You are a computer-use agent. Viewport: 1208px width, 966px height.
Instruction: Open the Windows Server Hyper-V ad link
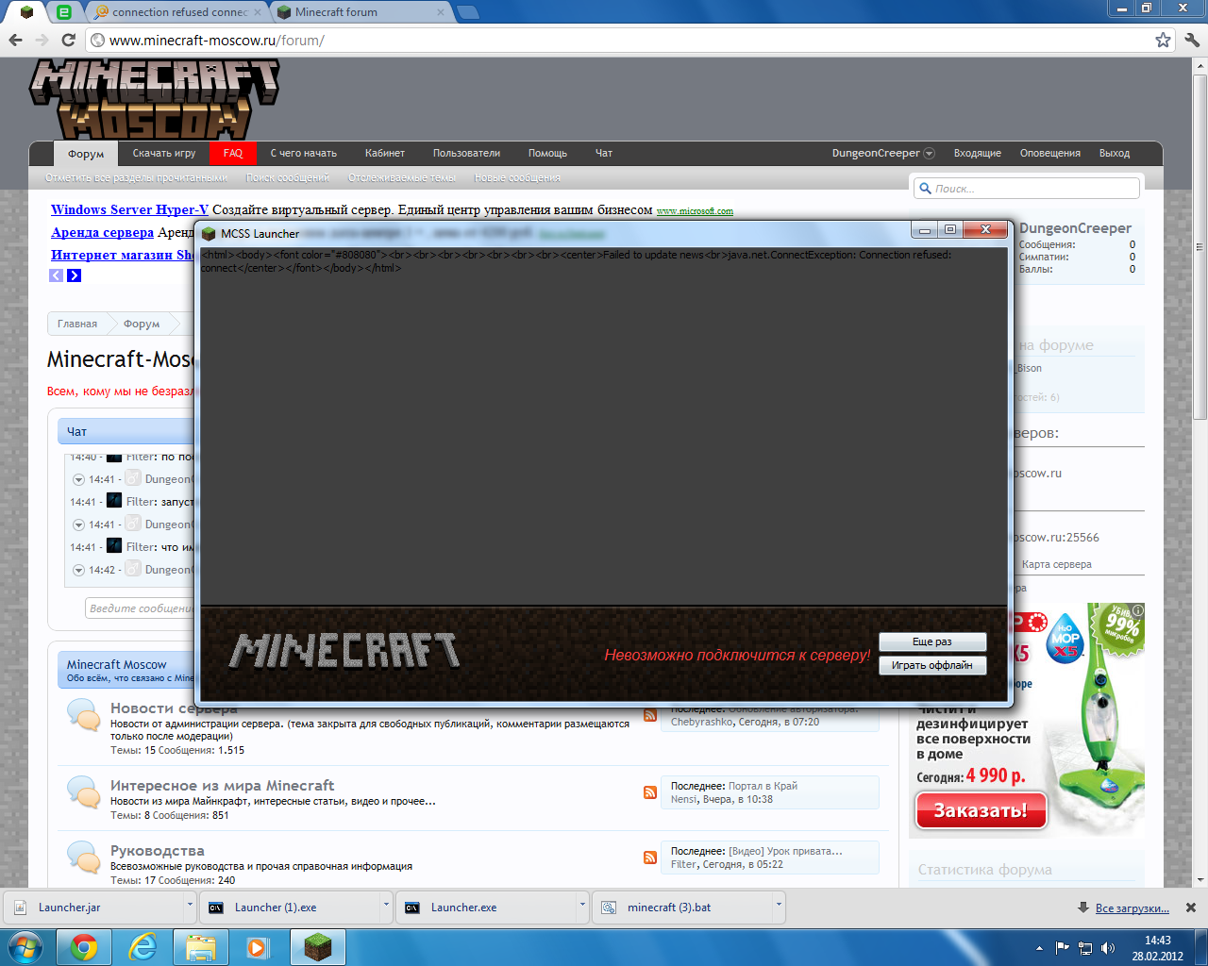point(129,209)
